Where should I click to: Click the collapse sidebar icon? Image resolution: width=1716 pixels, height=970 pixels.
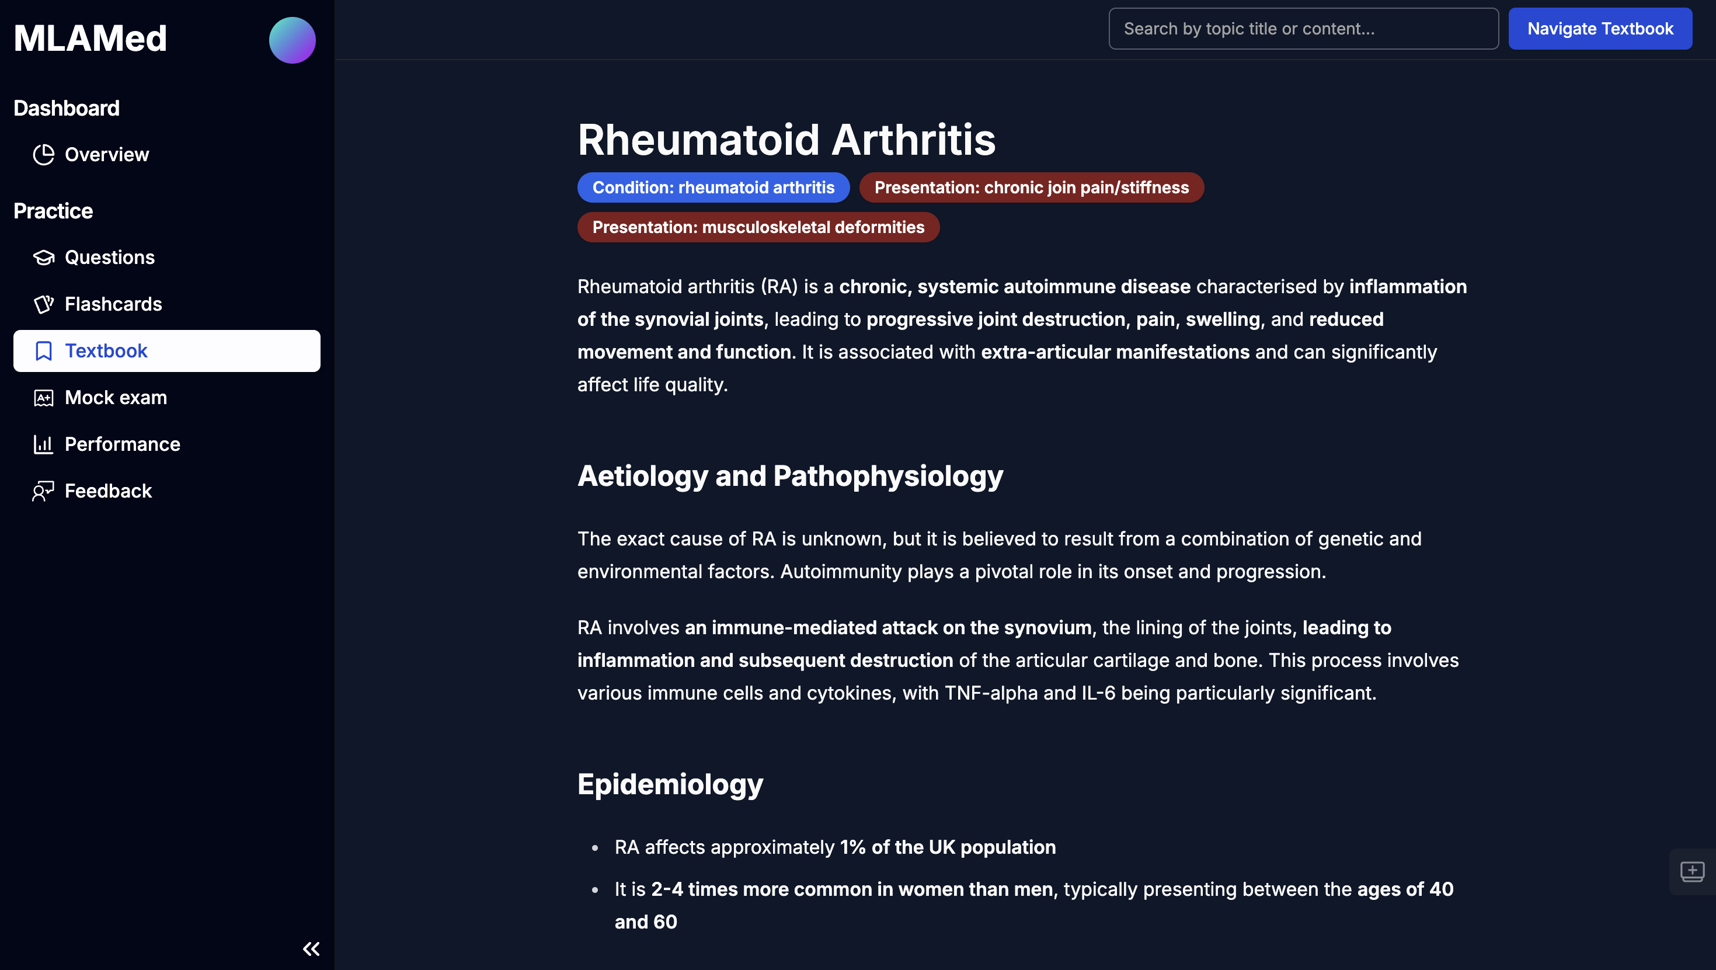311,948
